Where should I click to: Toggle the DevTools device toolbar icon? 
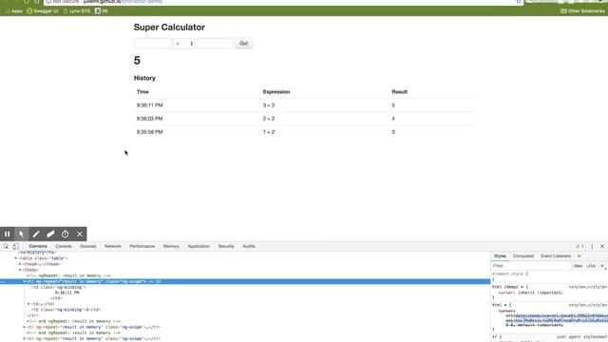pyautogui.click(x=15, y=246)
